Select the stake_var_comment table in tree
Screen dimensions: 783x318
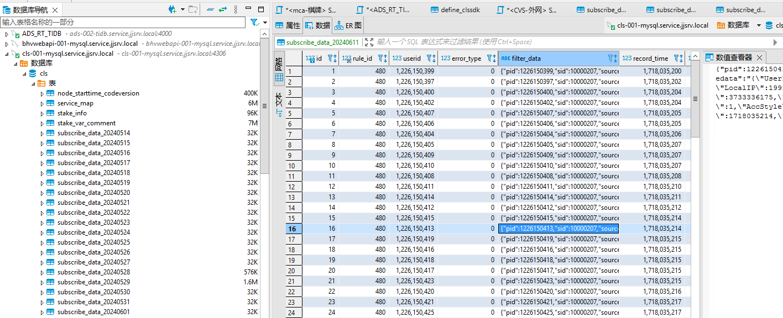pos(86,123)
